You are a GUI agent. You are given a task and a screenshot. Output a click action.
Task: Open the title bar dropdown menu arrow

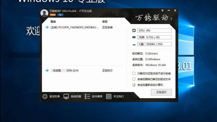click(x=162, y=11)
